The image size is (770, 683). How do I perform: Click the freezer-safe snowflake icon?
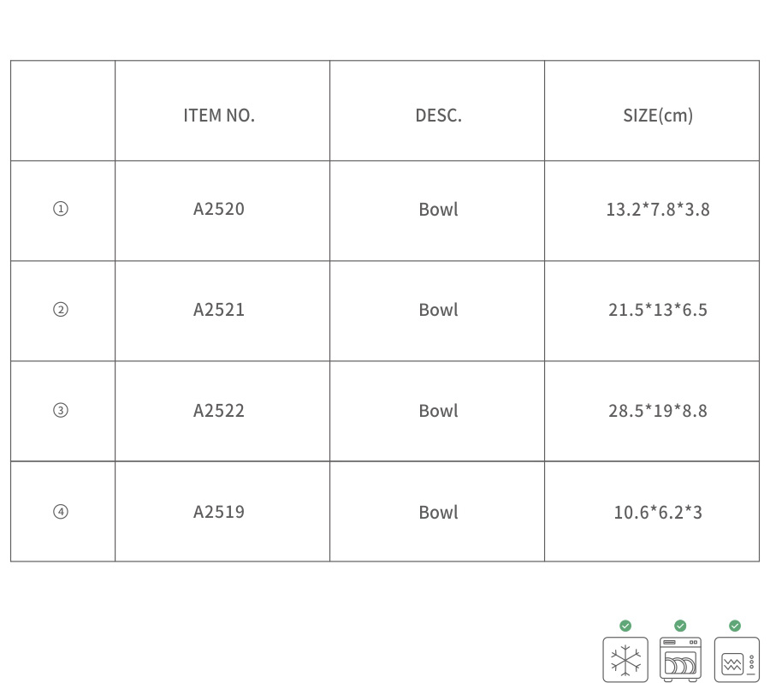click(625, 659)
